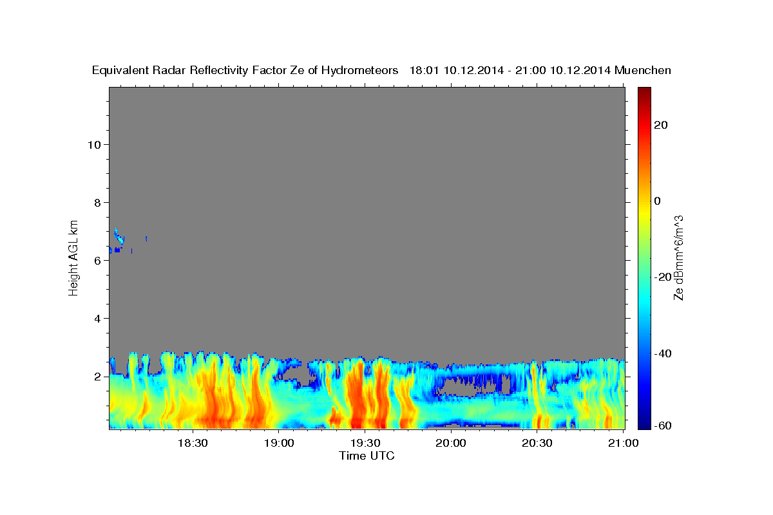Click the '20:00' time tick label
Viewport: 773px width, 515px height.
[451, 443]
